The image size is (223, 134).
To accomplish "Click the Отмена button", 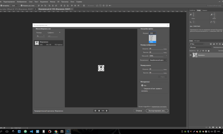I will click(139, 111).
